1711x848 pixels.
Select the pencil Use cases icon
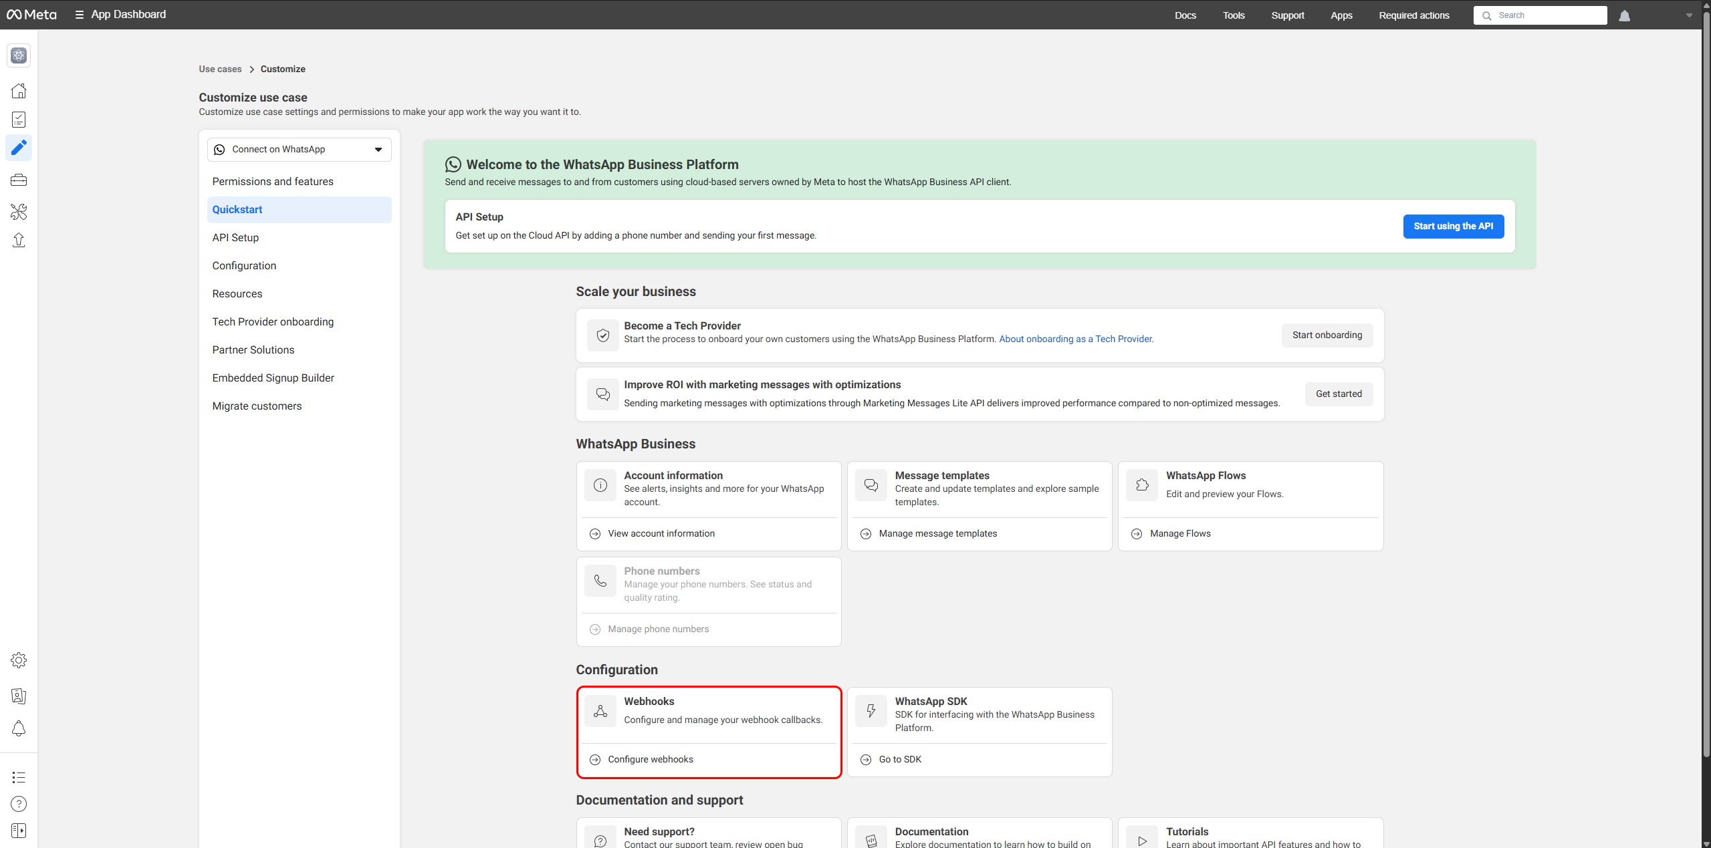point(19,148)
